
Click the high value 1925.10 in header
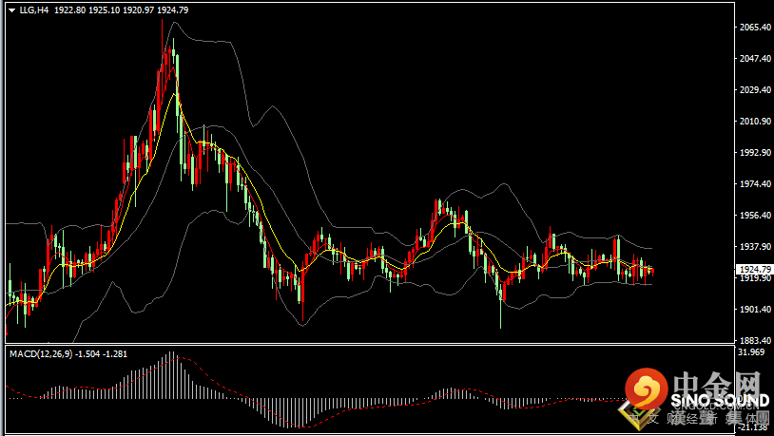click(104, 9)
